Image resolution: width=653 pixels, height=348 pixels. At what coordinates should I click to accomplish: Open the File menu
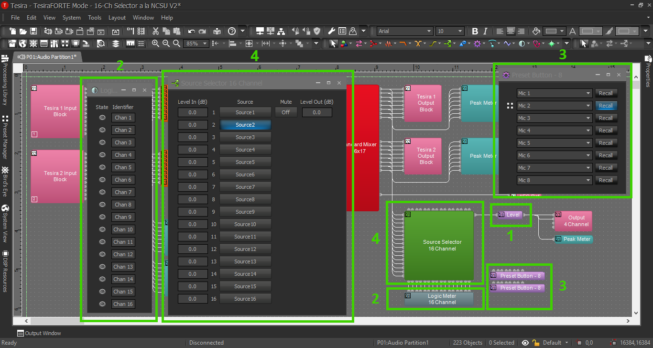click(15, 18)
